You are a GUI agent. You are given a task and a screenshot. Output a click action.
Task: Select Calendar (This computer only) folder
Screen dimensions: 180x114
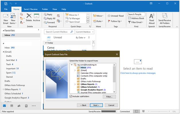94,73
